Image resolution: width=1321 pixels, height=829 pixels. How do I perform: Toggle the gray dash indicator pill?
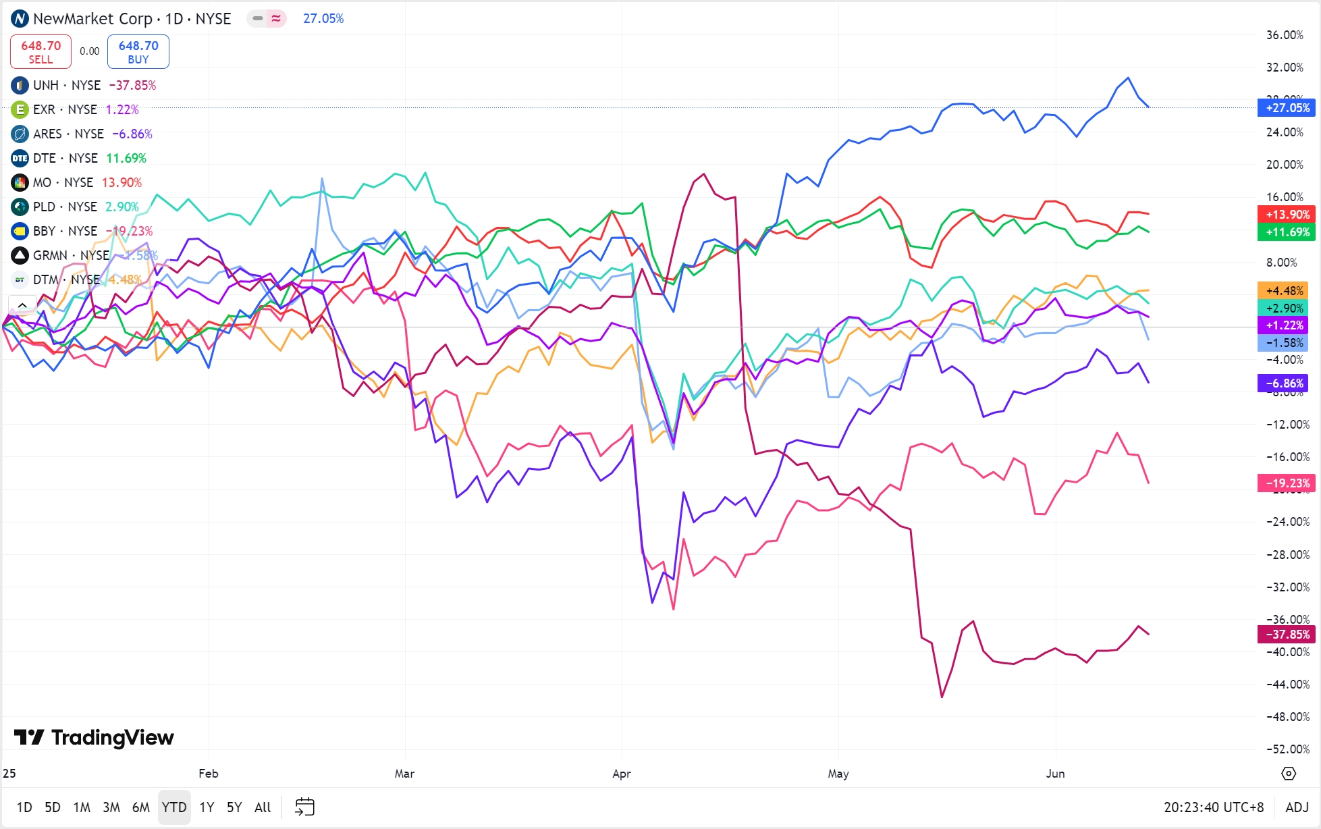(258, 19)
